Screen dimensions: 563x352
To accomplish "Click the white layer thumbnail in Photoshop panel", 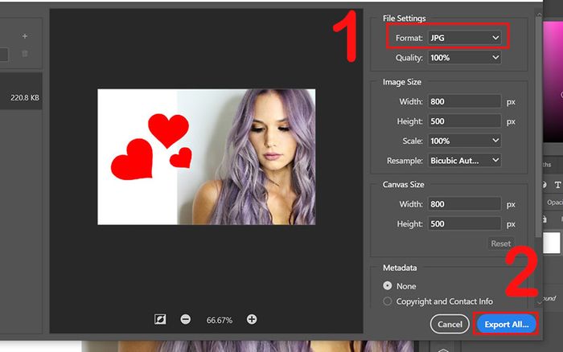I will coord(552,243).
